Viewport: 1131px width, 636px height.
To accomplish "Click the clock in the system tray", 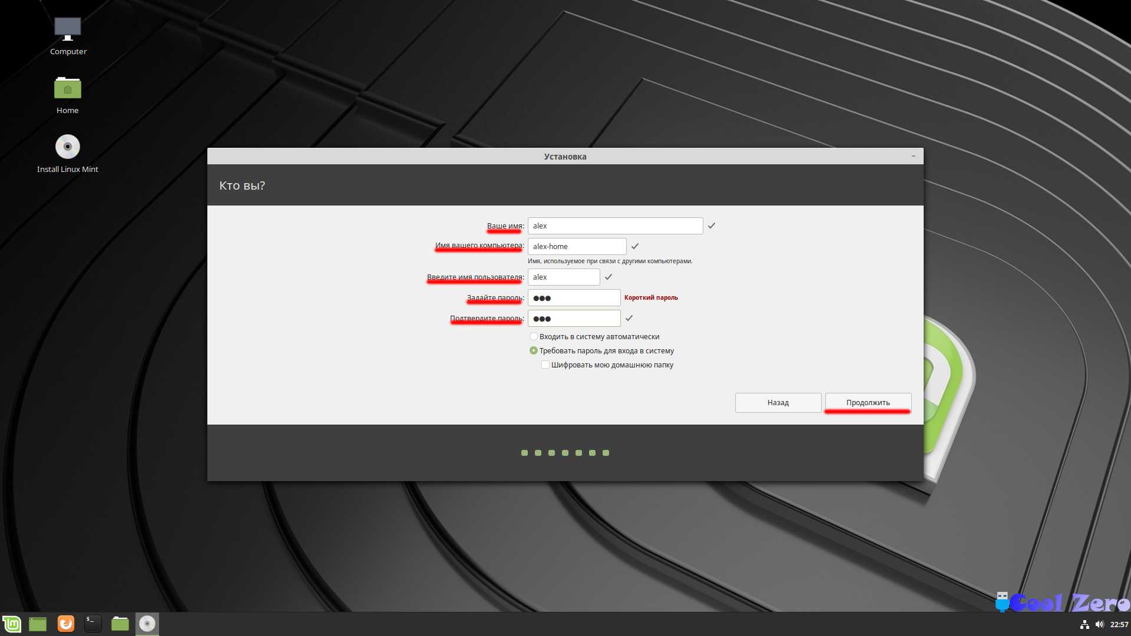I will (x=1119, y=624).
